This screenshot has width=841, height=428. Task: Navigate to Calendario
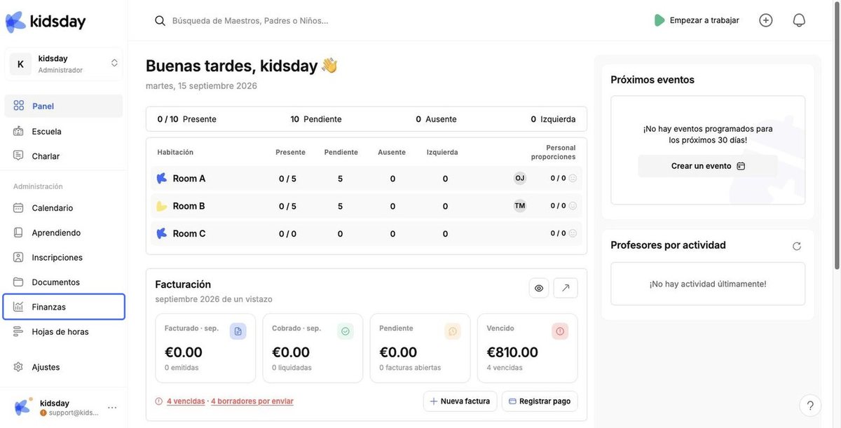tap(64, 207)
